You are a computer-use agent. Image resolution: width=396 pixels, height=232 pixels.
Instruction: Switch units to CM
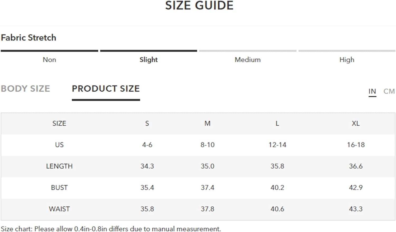point(389,91)
